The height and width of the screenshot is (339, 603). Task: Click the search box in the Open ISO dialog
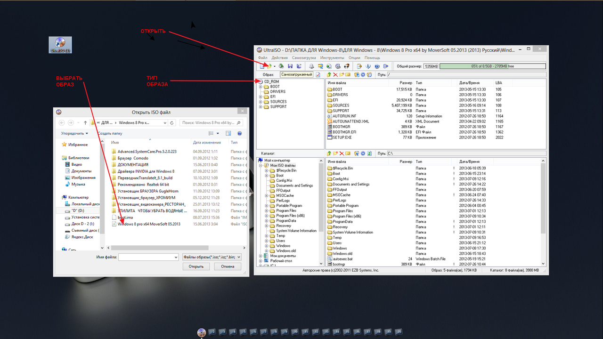[x=211, y=122]
